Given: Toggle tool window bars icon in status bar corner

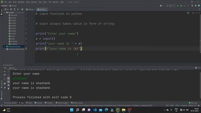Looking at the screenshot, I should (x=2, y=105).
